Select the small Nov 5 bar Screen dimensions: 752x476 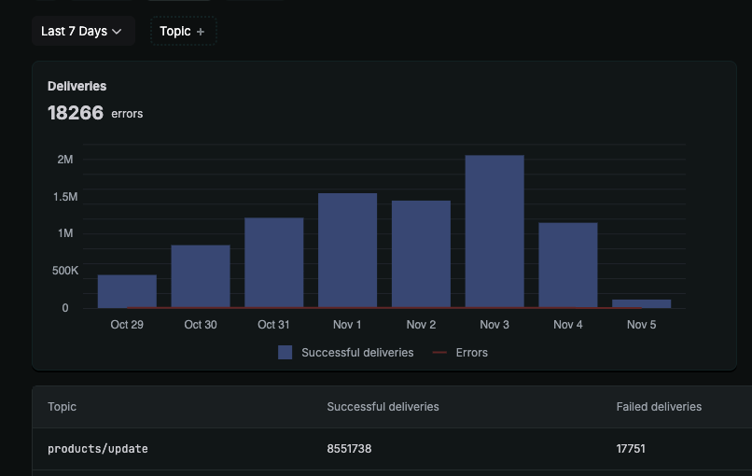(x=641, y=303)
